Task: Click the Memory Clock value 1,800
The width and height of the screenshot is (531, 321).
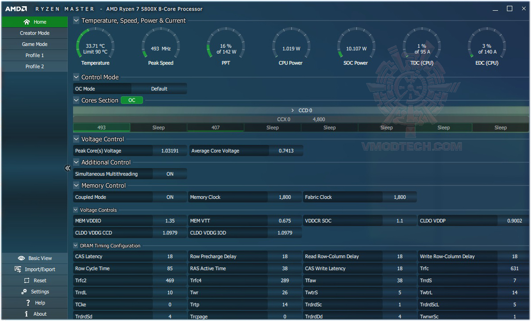Action: [285, 197]
